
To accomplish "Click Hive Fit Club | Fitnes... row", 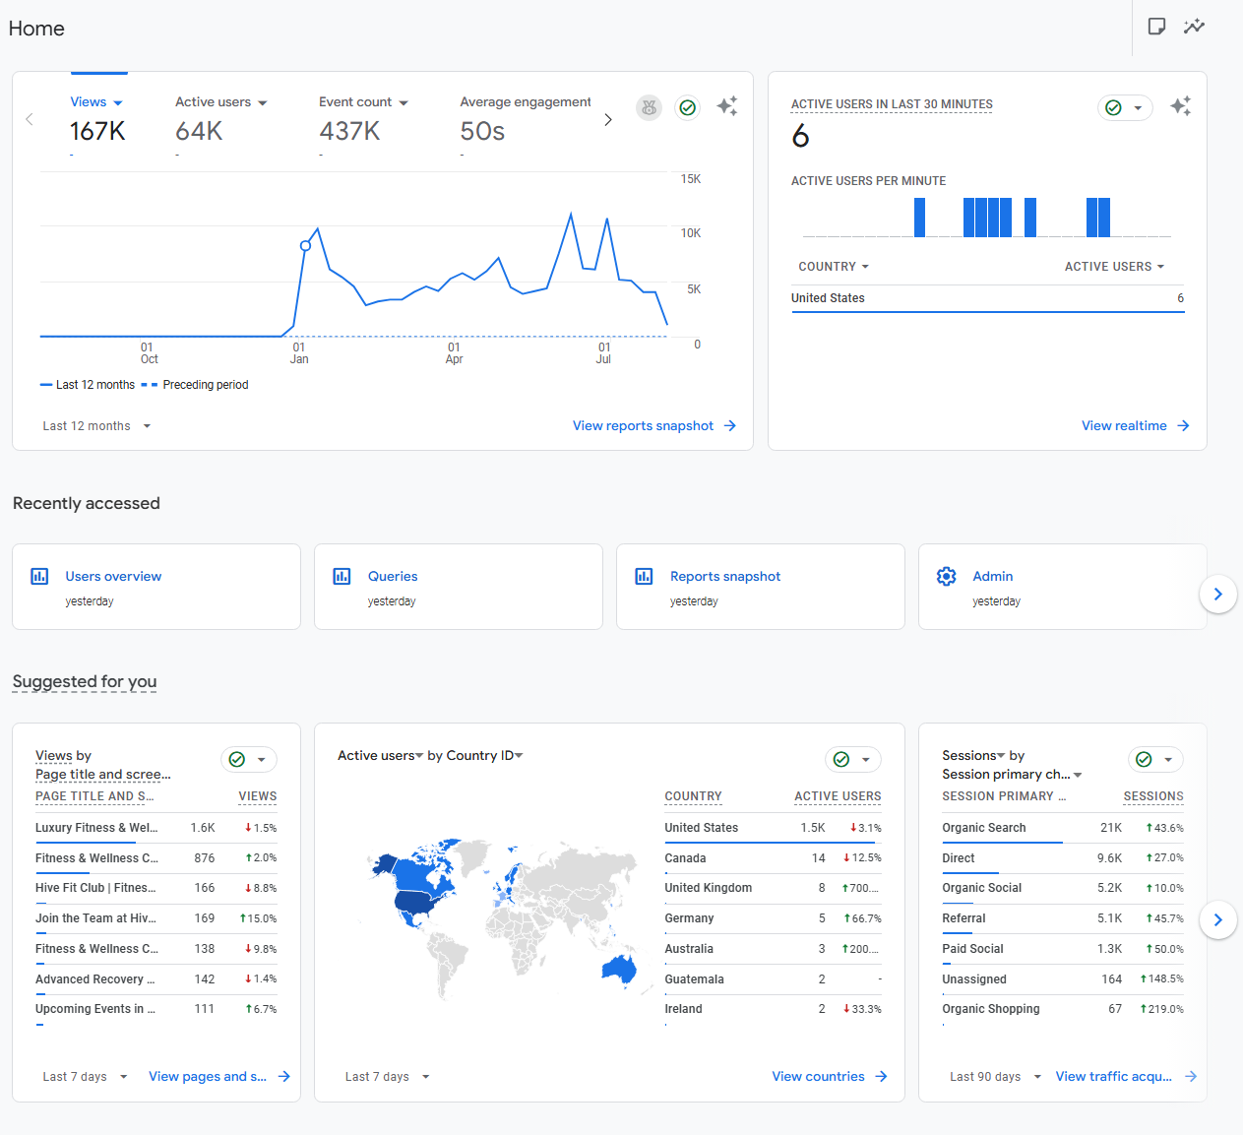I will pyautogui.click(x=156, y=888).
